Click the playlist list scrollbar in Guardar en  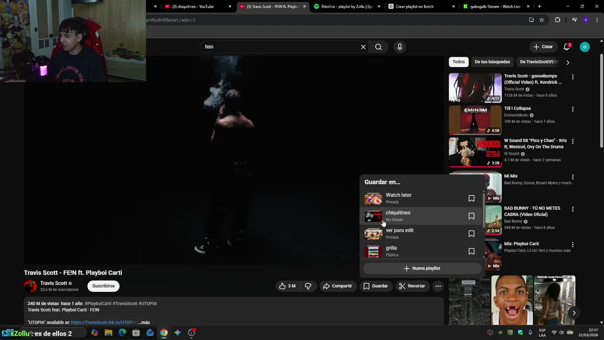[x=483, y=212]
